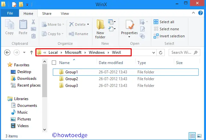Toggle the select-all checkbox in header
Image resolution: width=206 pixels, height=140 pixels.
point(54,63)
